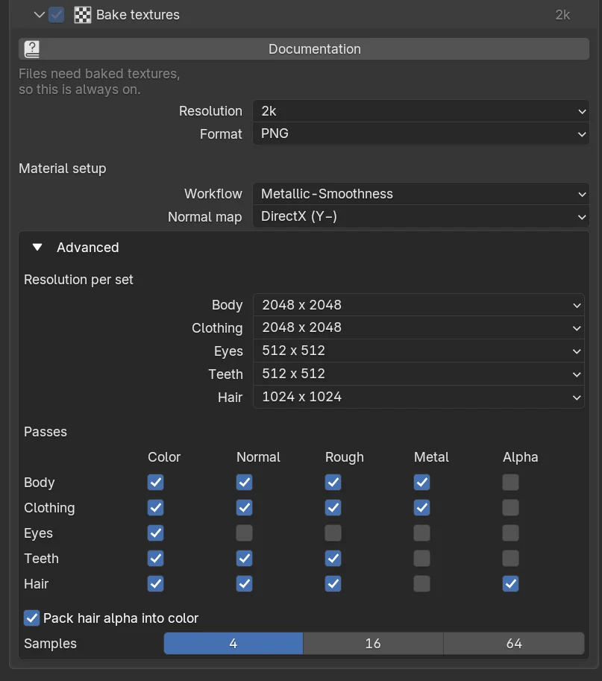Disable the Body Rough pass checkbox
602x681 pixels.
click(x=333, y=482)
